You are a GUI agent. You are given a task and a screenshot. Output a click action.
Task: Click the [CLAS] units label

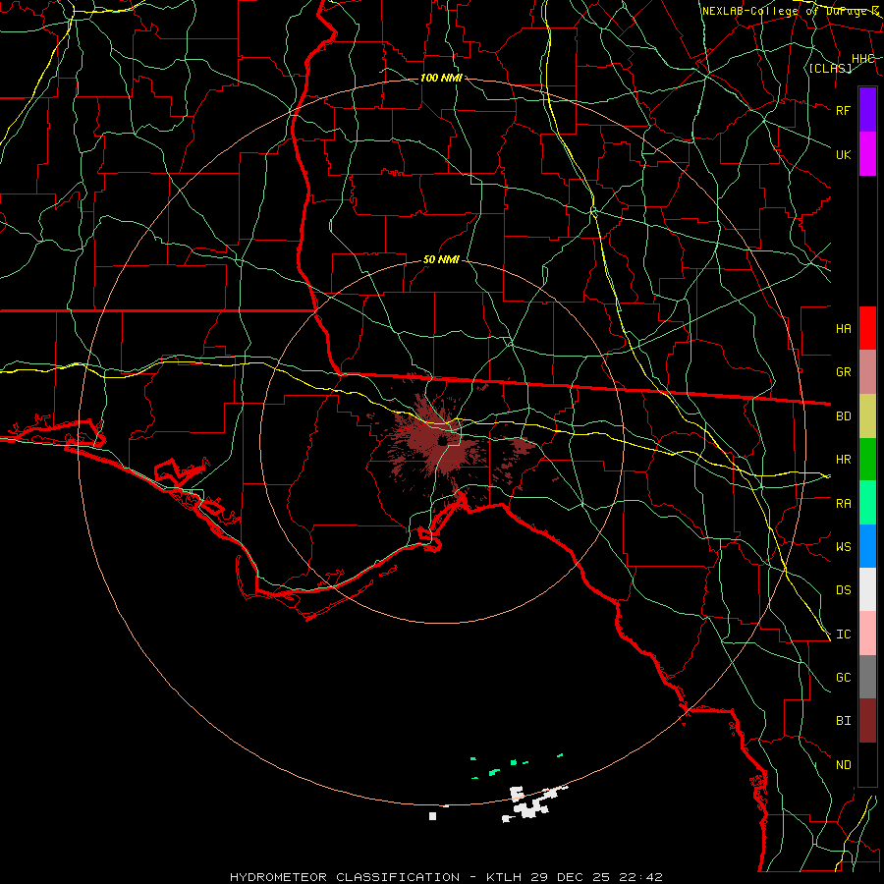[830, 68]
